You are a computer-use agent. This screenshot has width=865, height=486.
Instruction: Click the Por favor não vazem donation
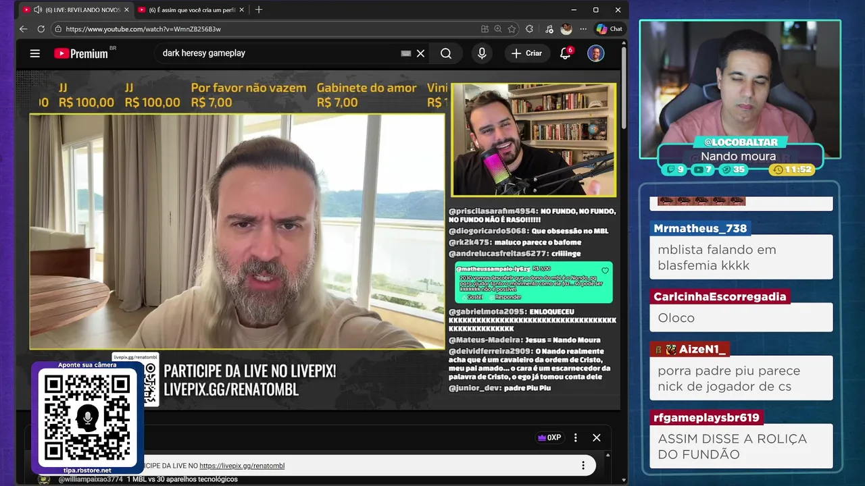click(249, 95)
